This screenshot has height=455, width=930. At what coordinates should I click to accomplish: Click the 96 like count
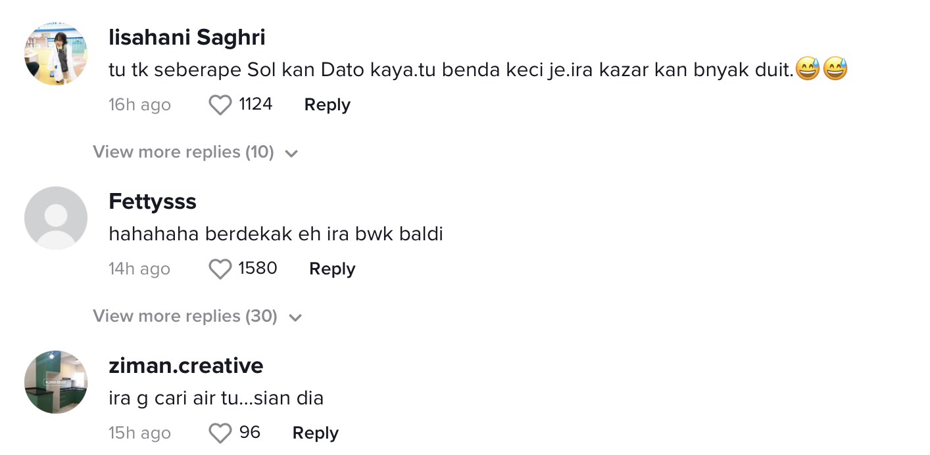tap(250, 433)
